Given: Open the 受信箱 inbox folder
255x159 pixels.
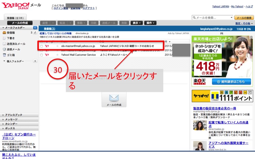Looking at the screenshot, I should tap(11, 33).
